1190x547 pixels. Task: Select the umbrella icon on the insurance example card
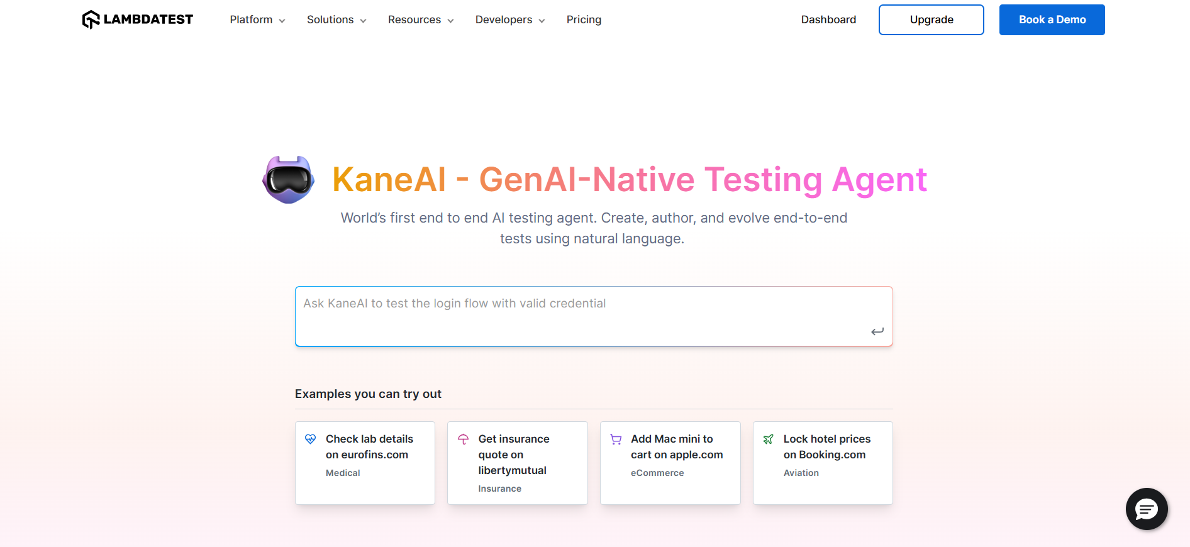tap(464, 438)
